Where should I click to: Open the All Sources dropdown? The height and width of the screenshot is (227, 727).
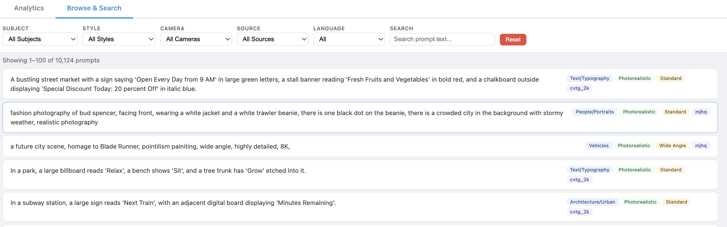pos(272,39)
